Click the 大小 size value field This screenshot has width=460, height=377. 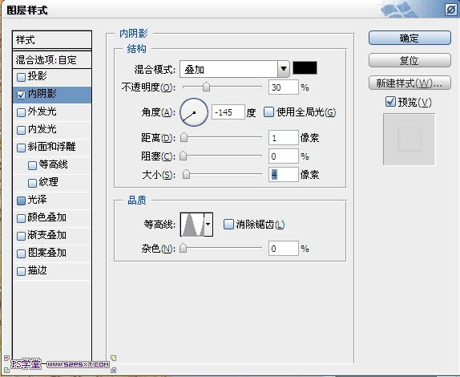coord(284,175)
